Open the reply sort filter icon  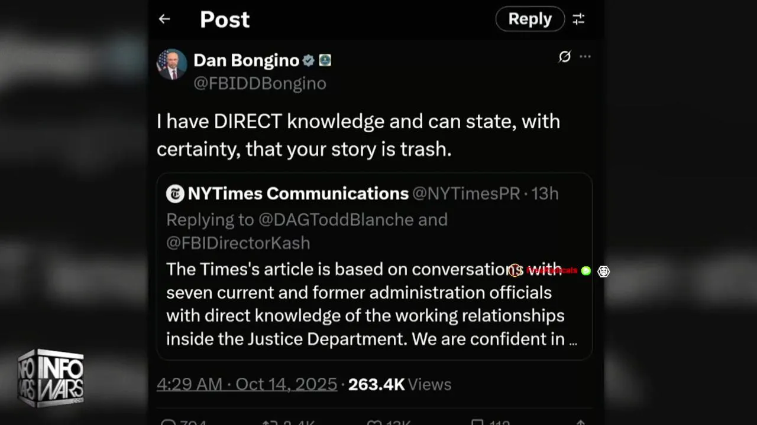point(578,19)
